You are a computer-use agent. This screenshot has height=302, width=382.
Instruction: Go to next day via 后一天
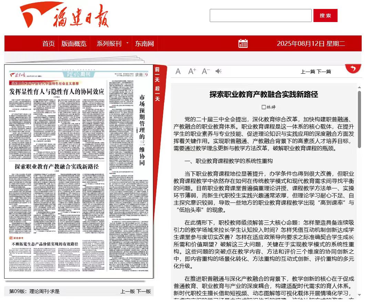coord(157,94)
